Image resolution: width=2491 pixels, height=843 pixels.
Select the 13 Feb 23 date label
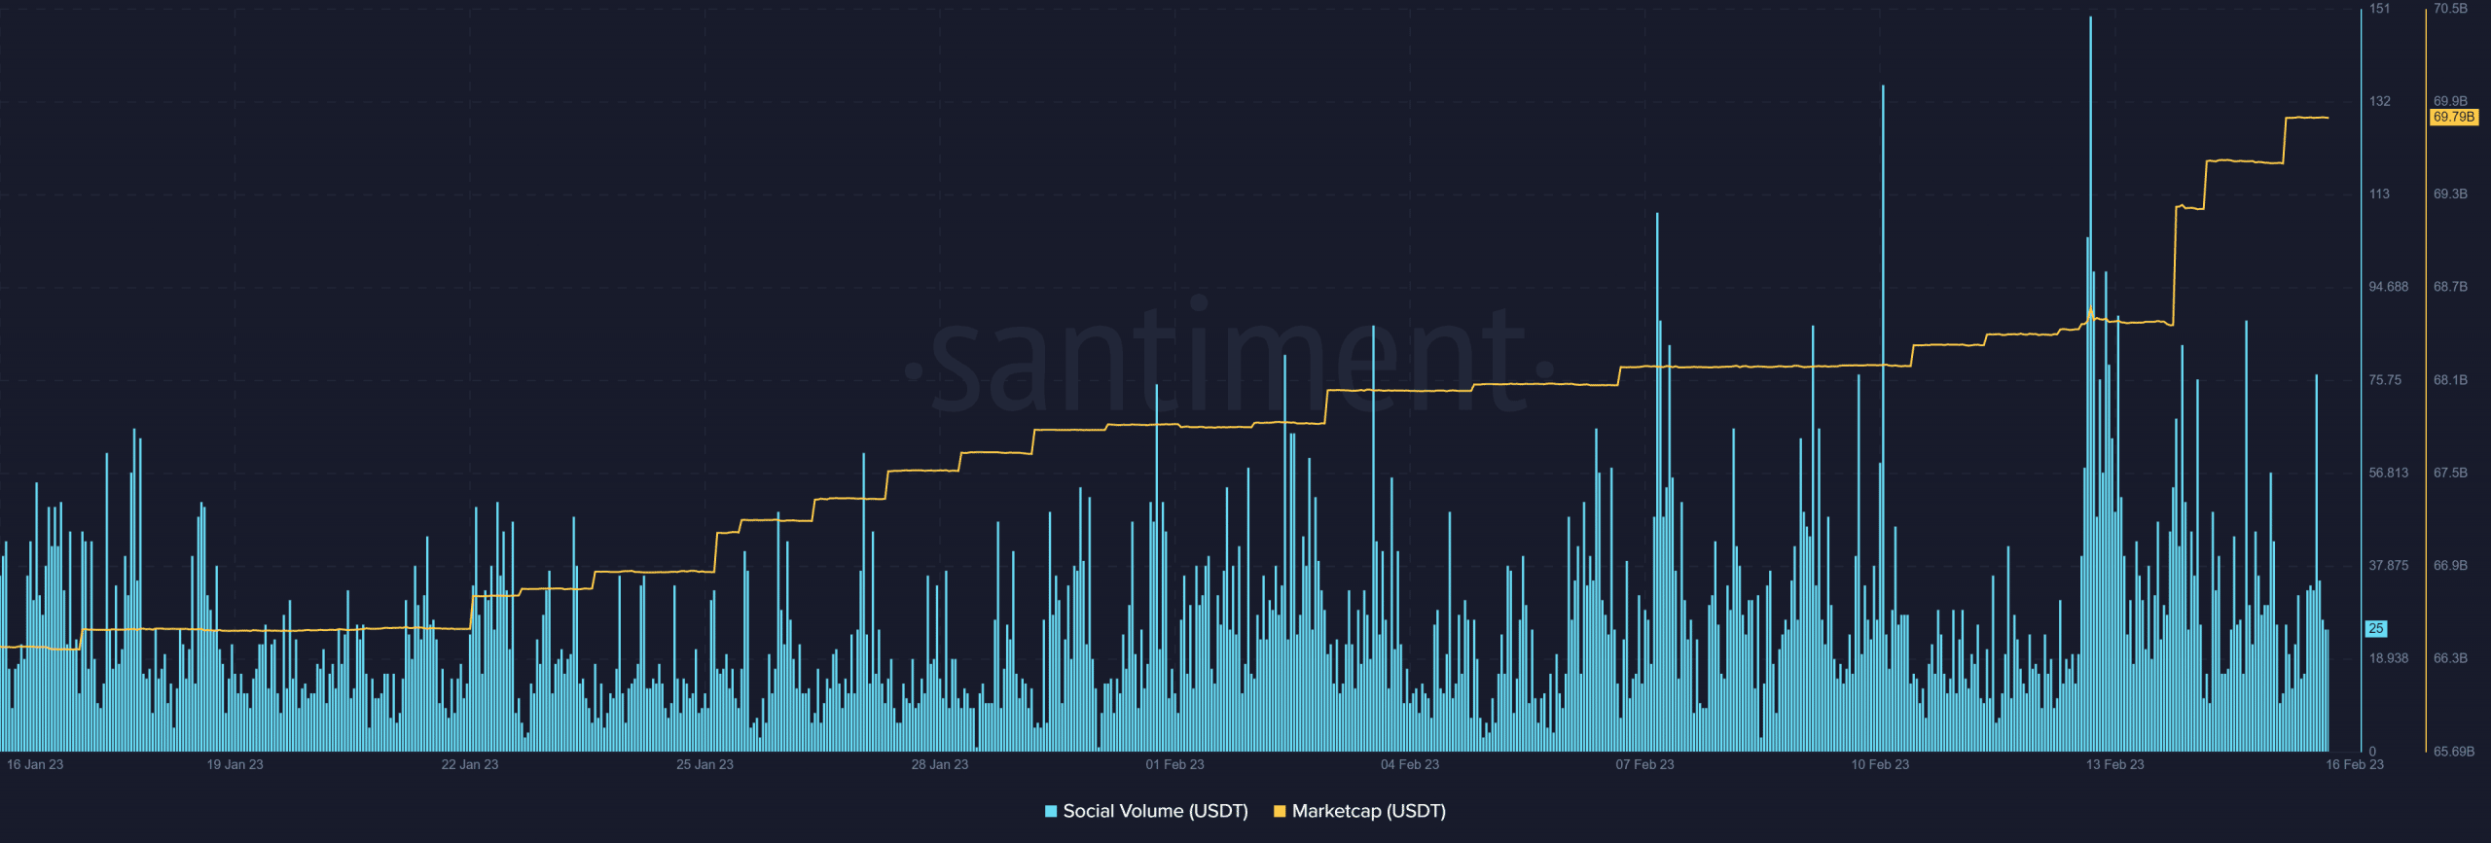point(2114,764)
